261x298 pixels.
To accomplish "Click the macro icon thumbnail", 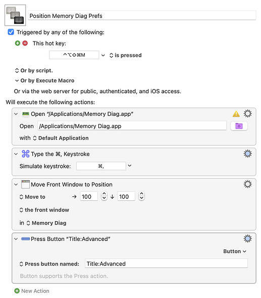I will pyautogui.click(x=15, y=15).
